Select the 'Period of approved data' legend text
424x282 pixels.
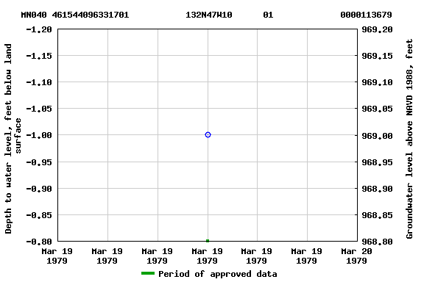218,274
